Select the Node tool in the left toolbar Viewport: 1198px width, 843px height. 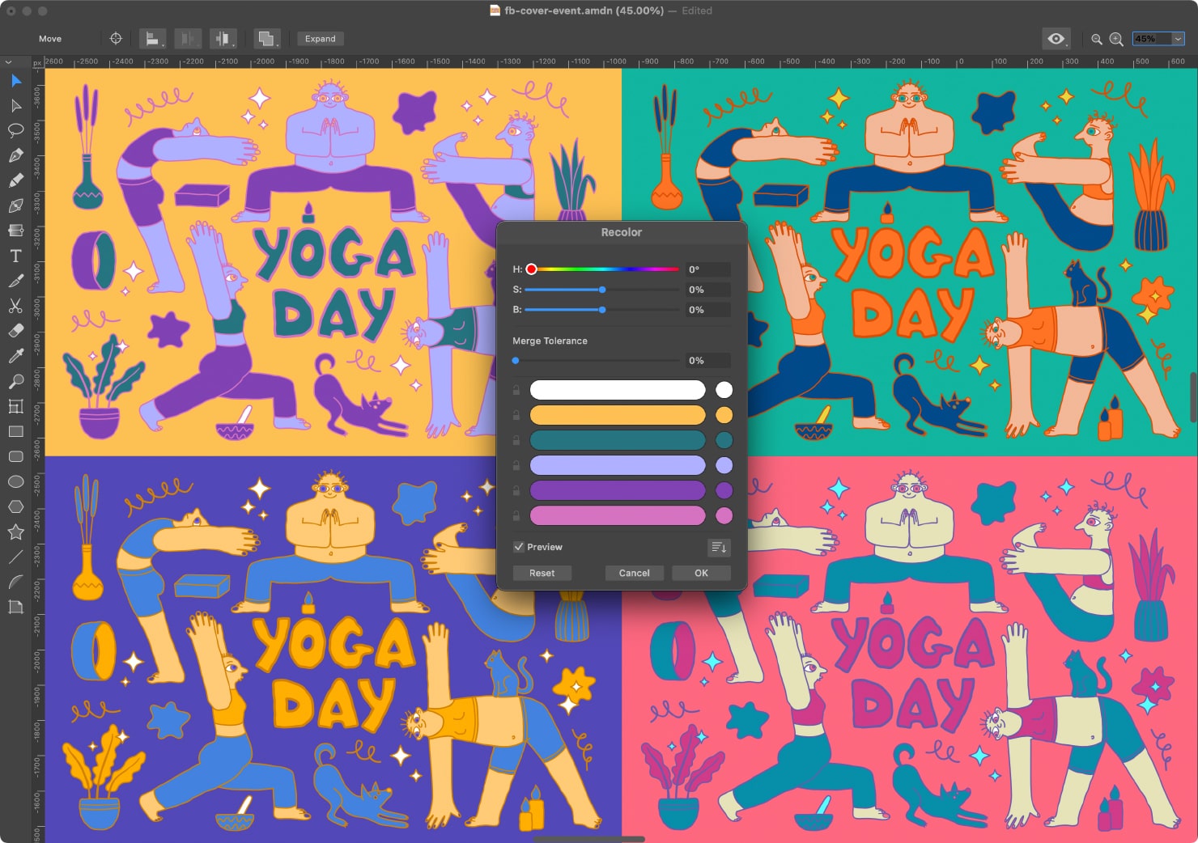pyautogui.click(x=15, y=106)
